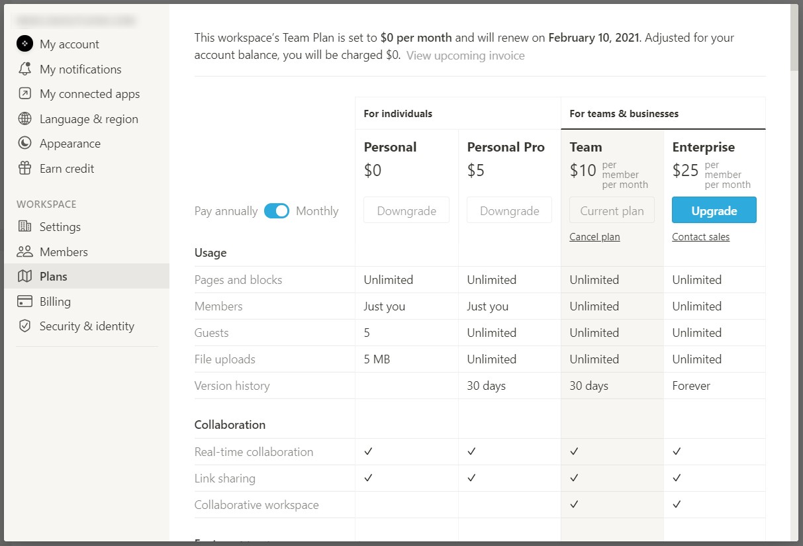Downgrade to the Personal Pro plan
This screenshot has height=546, width=803.
click(509, 210)
